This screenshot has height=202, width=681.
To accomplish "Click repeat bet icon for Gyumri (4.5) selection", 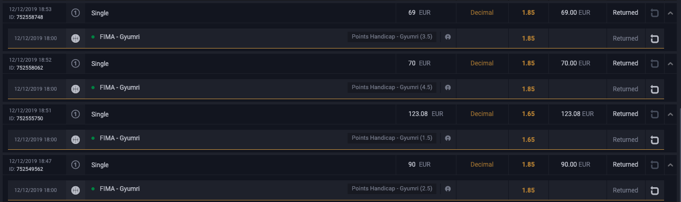I will (x=654, y=89).
